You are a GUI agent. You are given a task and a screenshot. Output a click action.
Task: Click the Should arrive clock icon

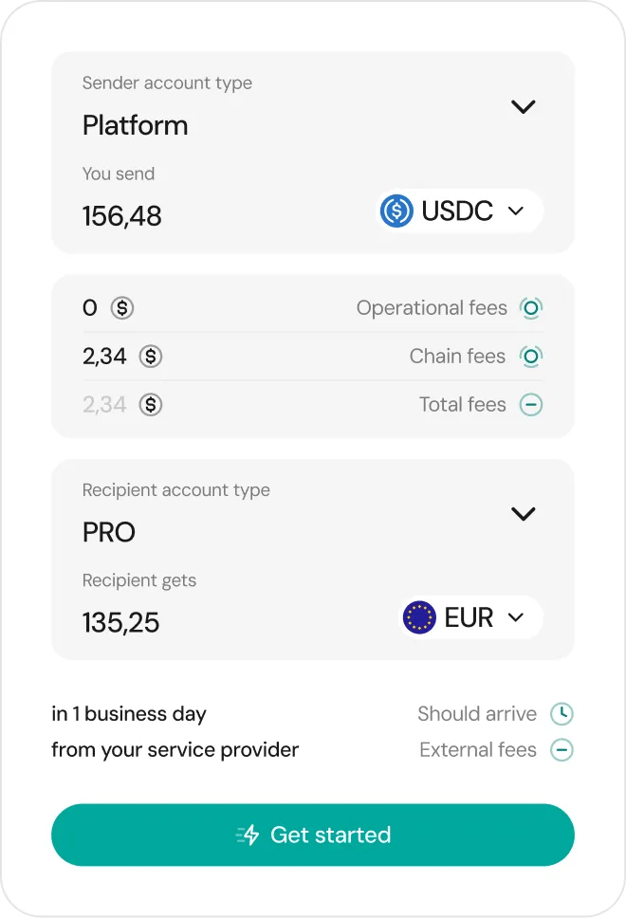click(562, 714)
